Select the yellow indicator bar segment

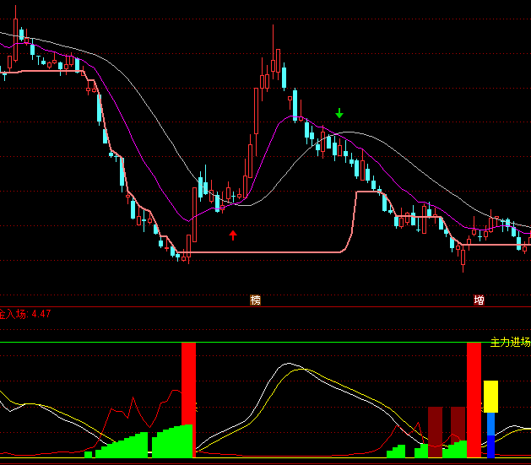coord(490,397)
